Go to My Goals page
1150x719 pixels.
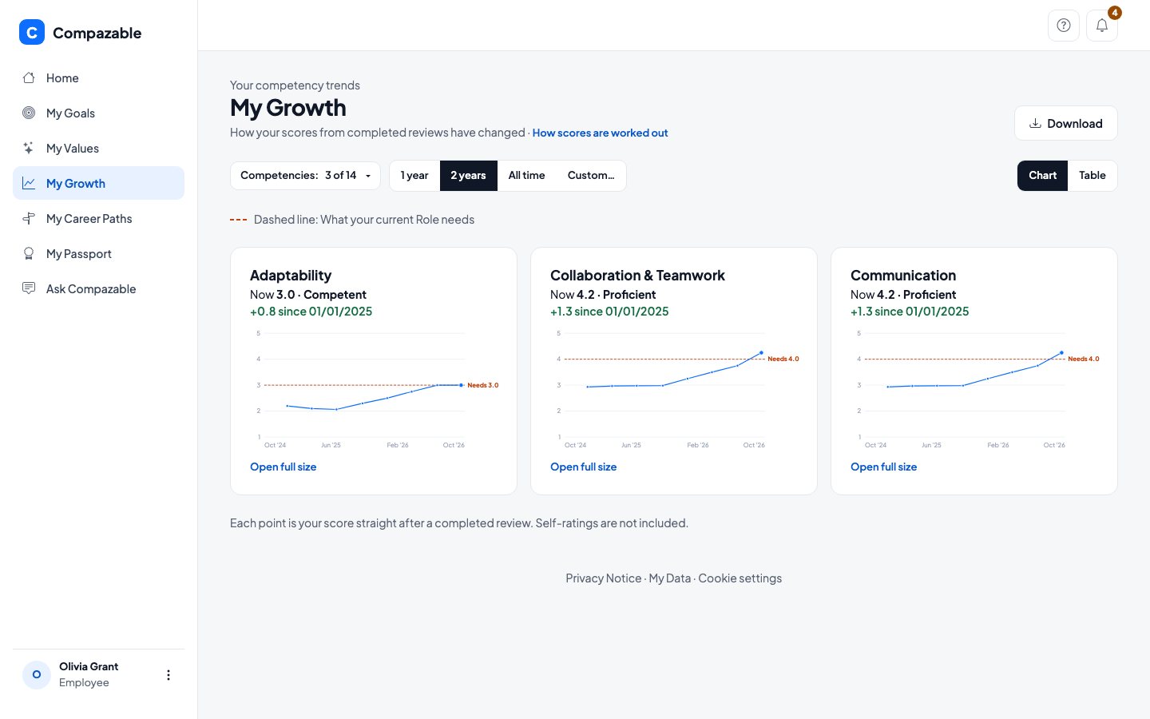tap(98, 113)
